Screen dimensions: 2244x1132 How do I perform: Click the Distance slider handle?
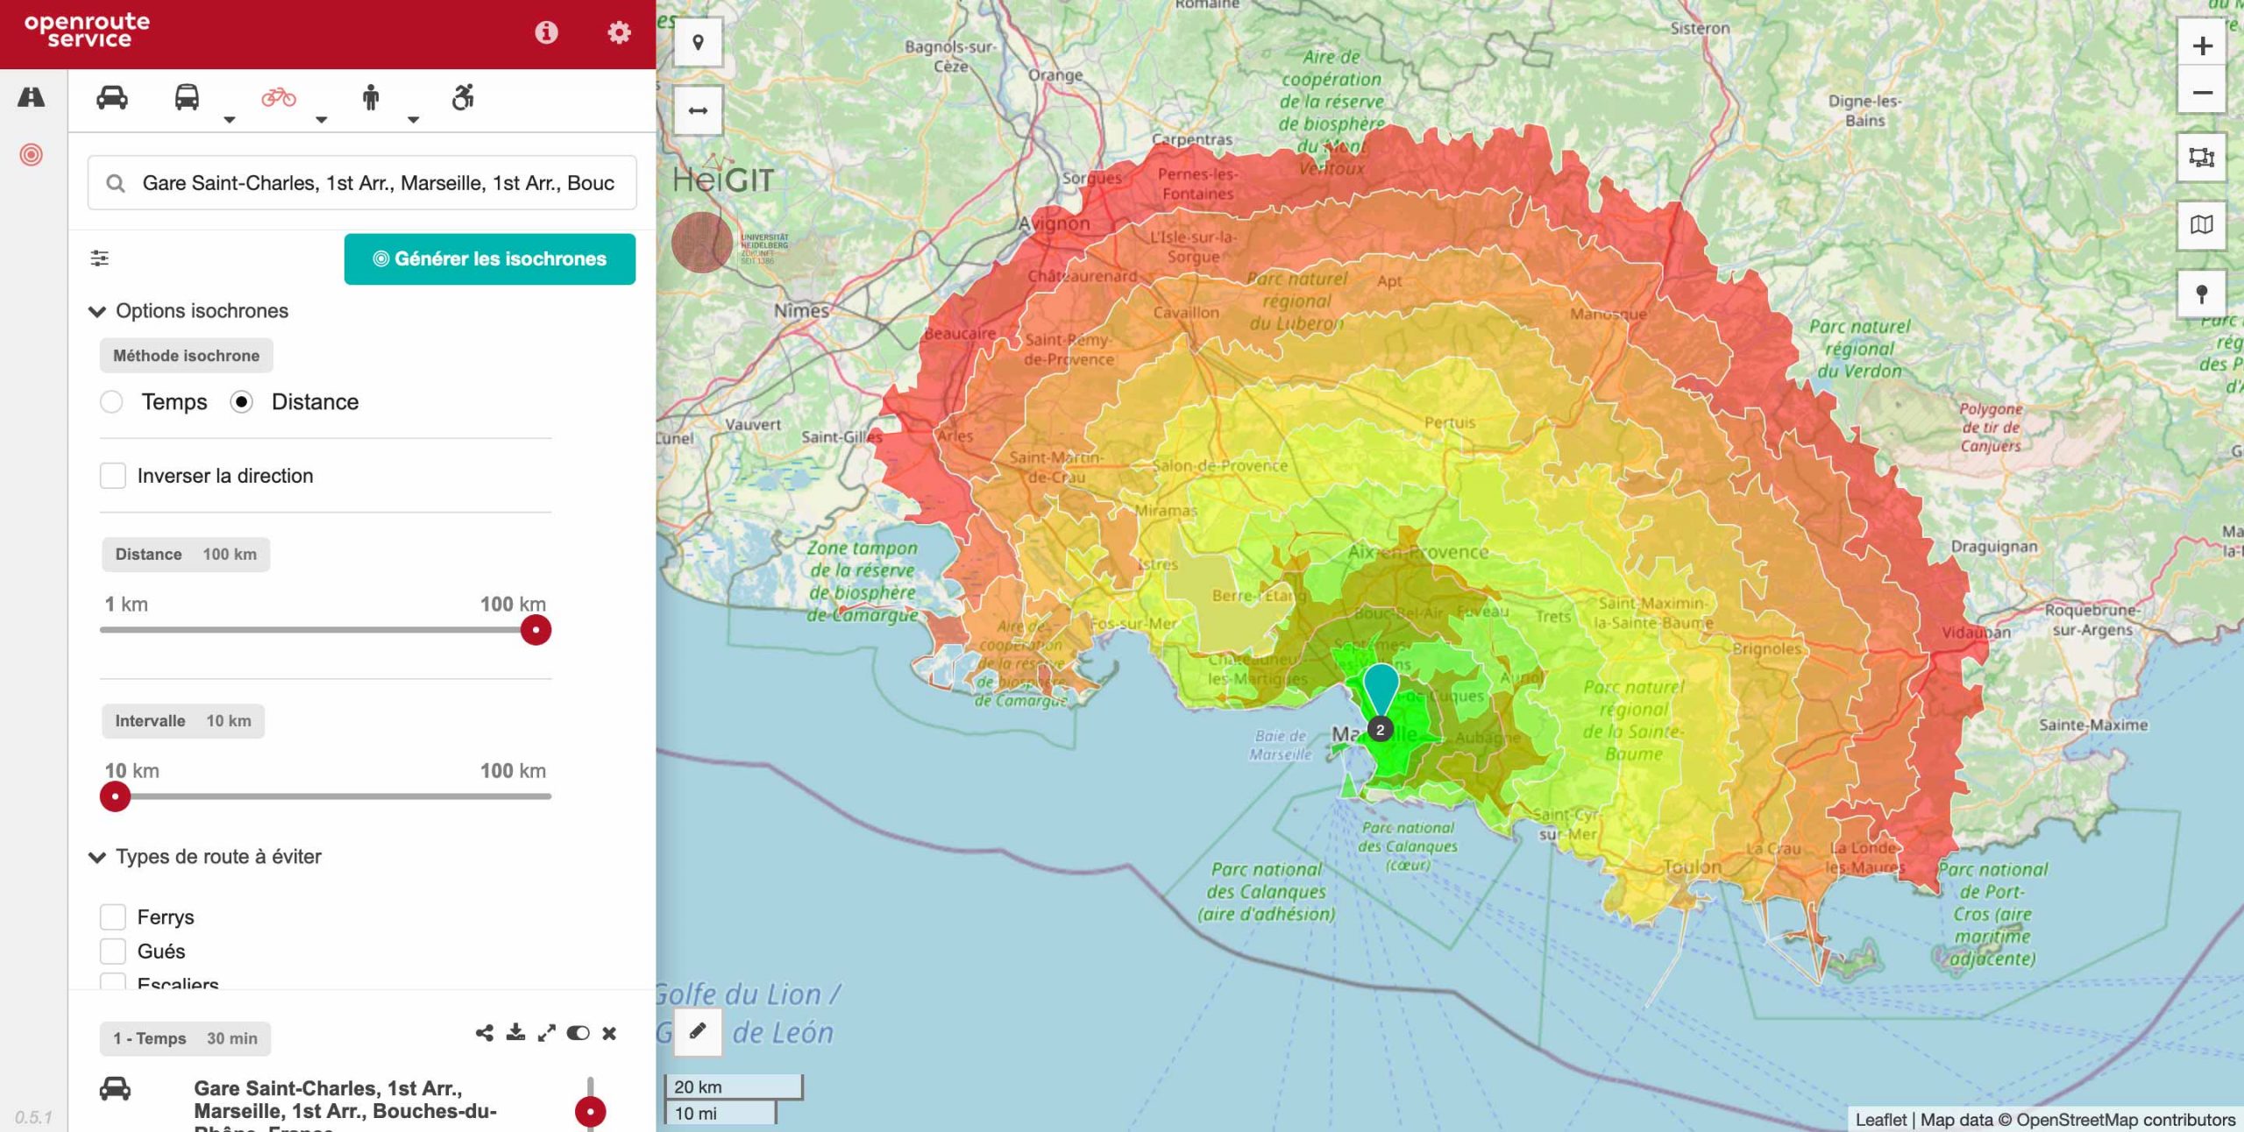(x=536, y=630)
